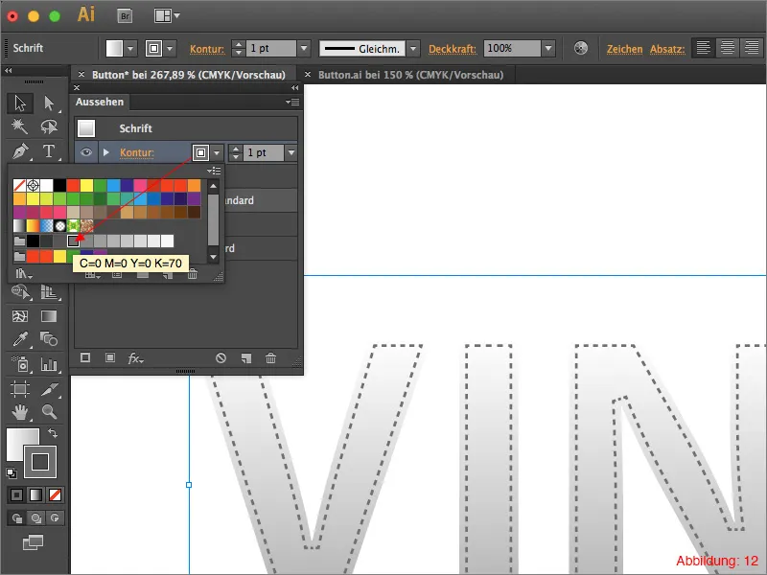Select the Pen tool
This screenshot has width=767, height=575.
(20, 151)
